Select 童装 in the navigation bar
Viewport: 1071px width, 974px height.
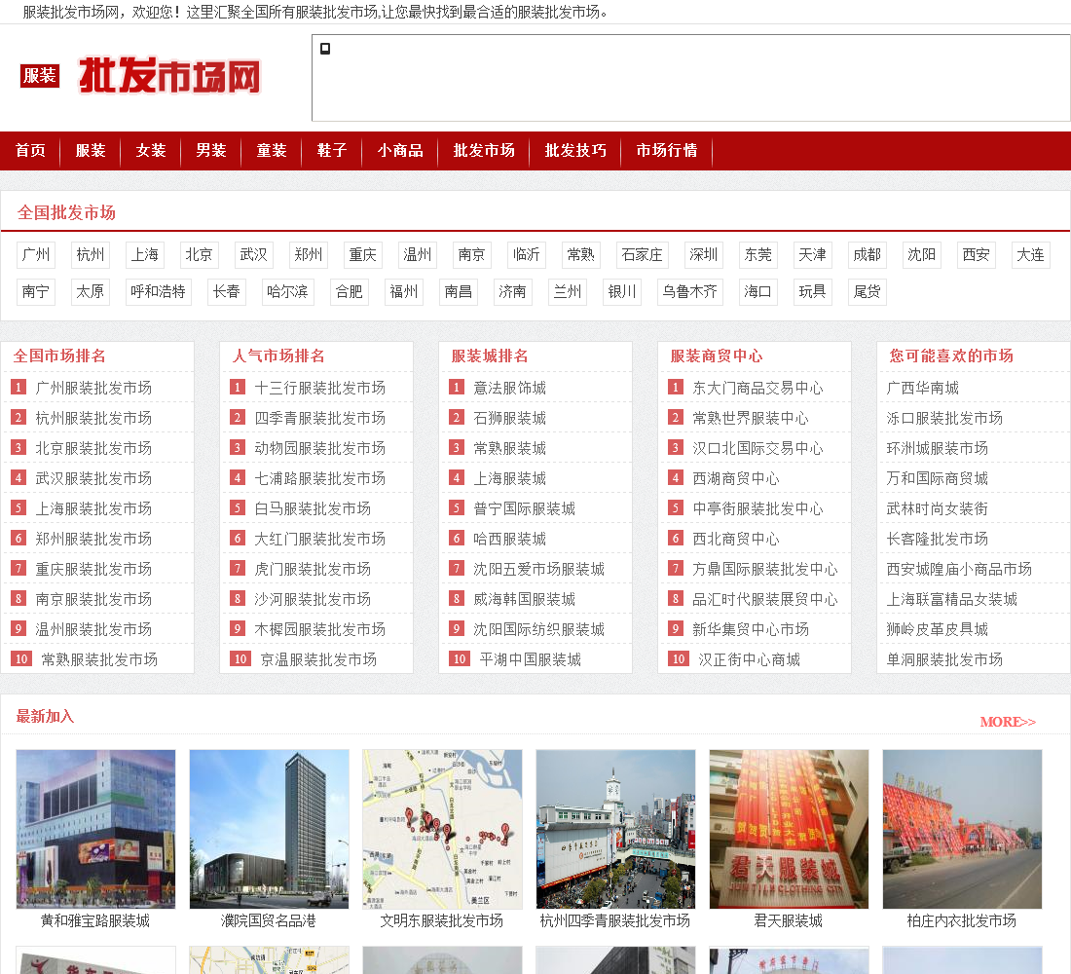(272, 150)
